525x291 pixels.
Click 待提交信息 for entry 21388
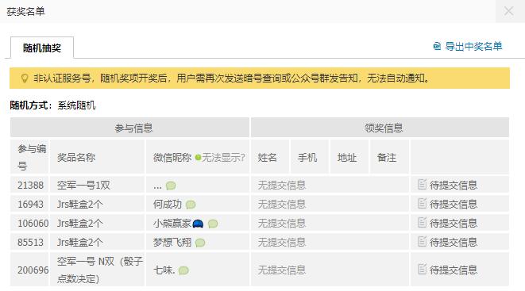pyautogui.click(x=454, y=185)
